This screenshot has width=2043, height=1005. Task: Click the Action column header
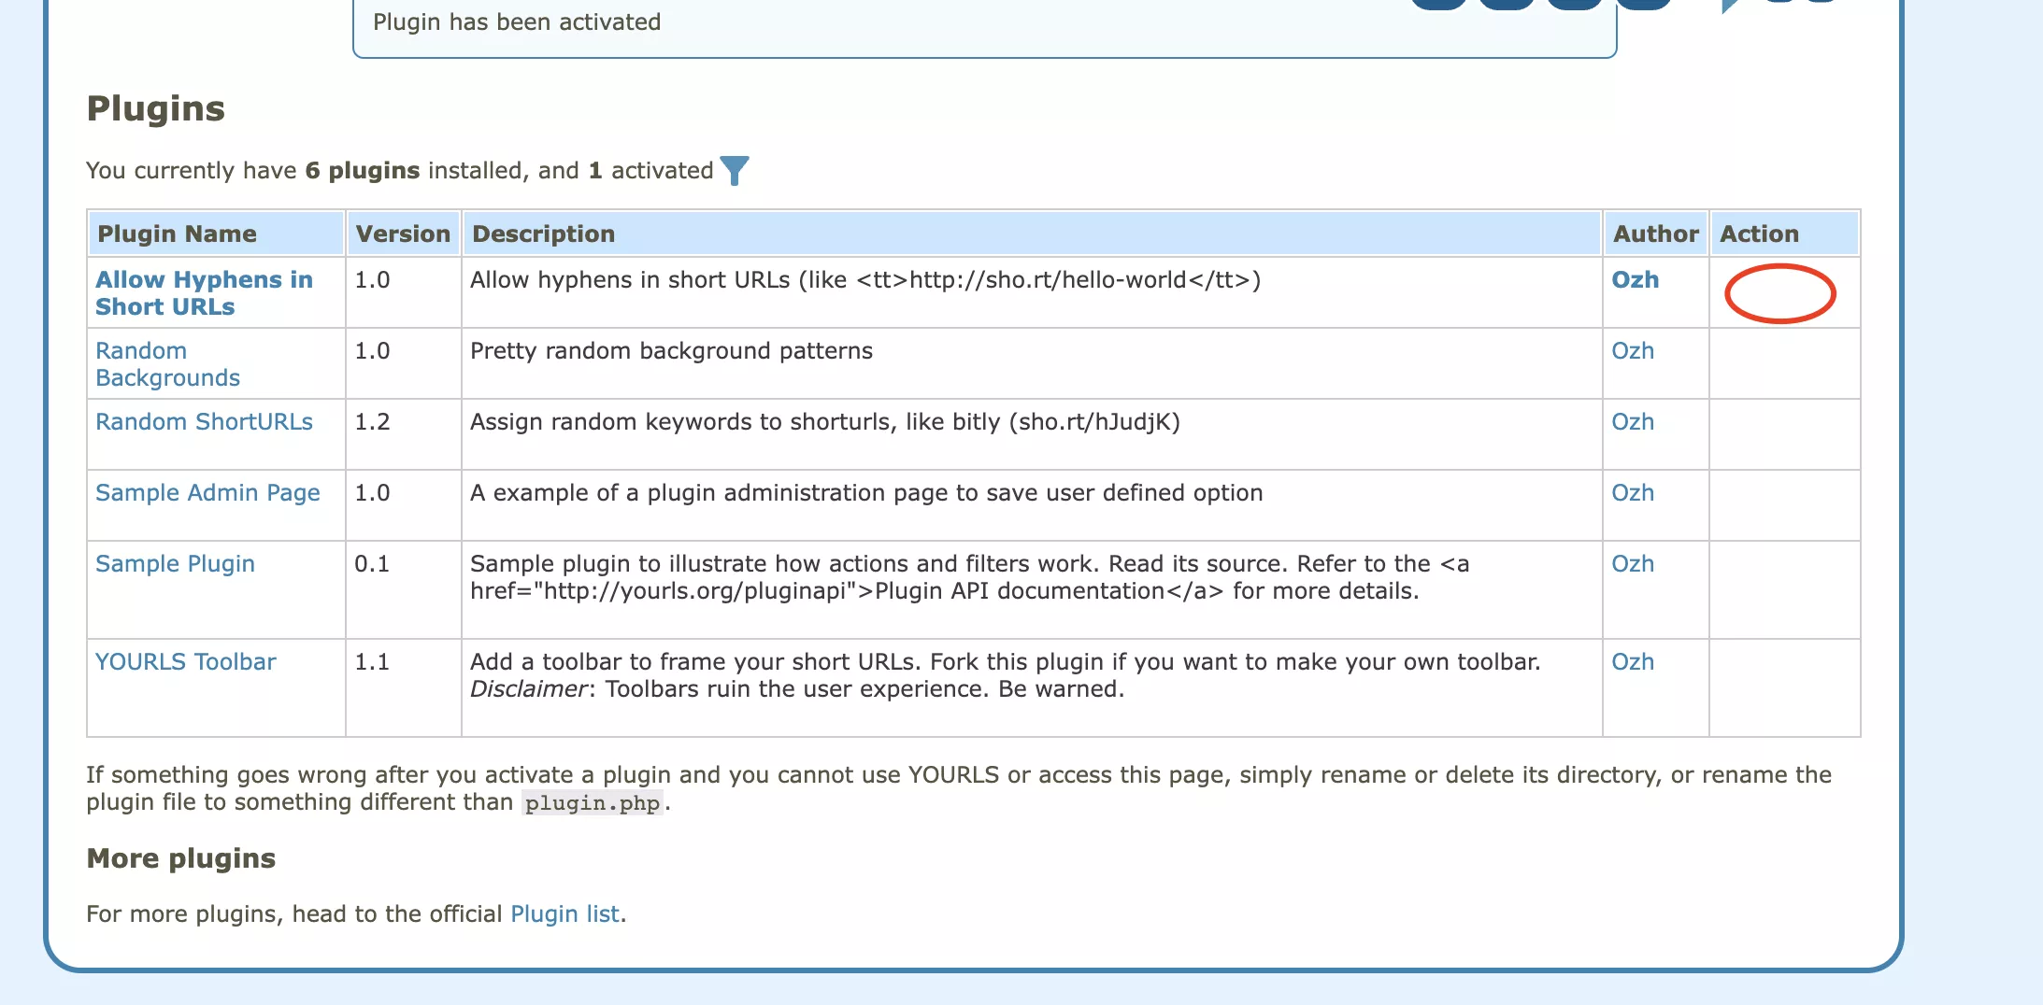coord(1759,234)
